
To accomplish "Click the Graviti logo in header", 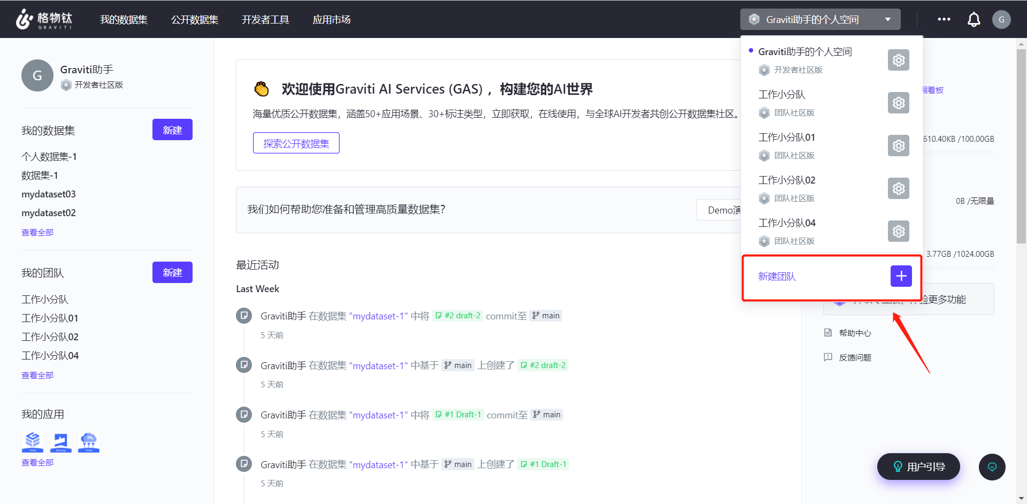I will coord(44,19).
